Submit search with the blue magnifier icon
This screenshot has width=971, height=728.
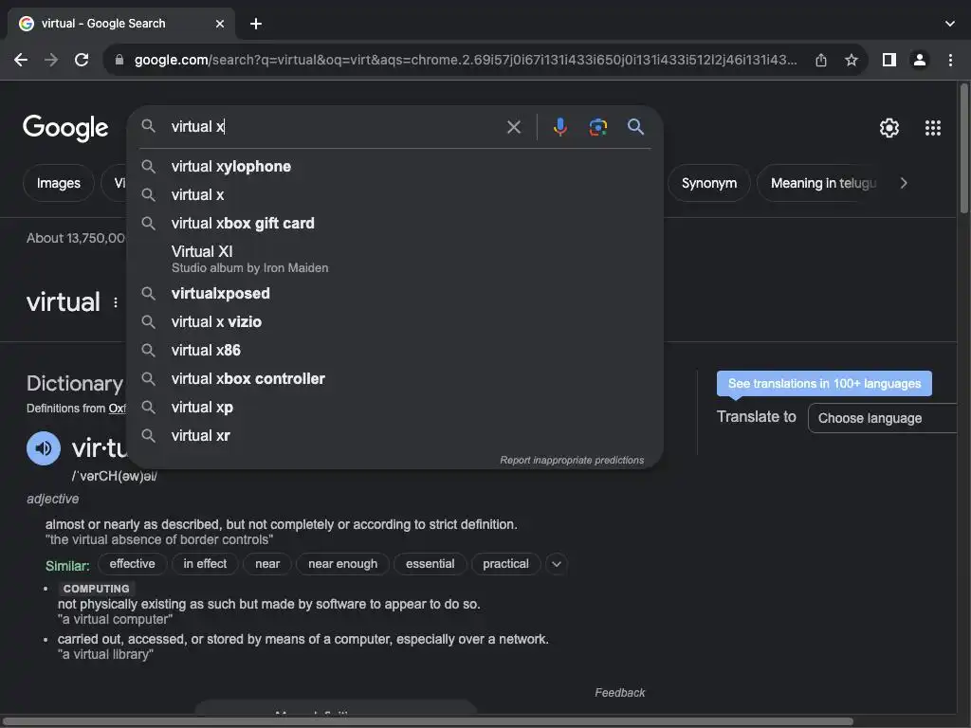[635, 127]
